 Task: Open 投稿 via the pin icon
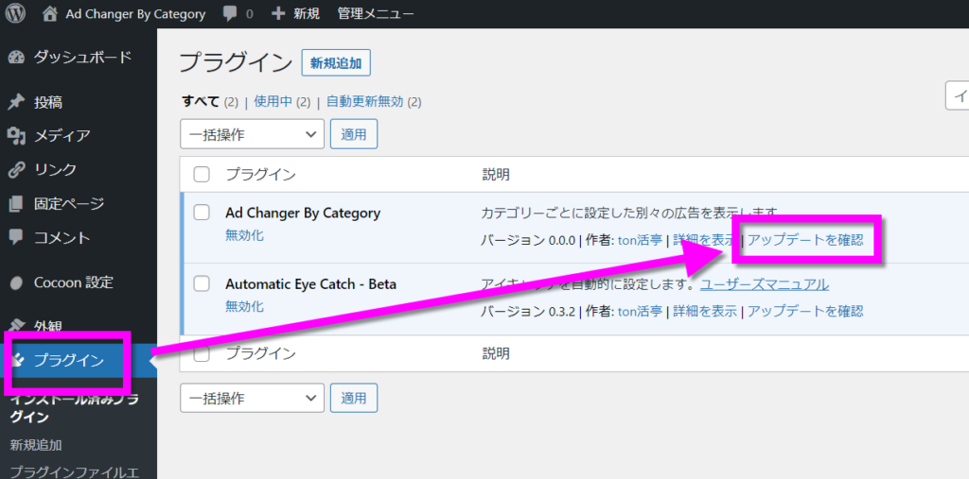[16, 102]
